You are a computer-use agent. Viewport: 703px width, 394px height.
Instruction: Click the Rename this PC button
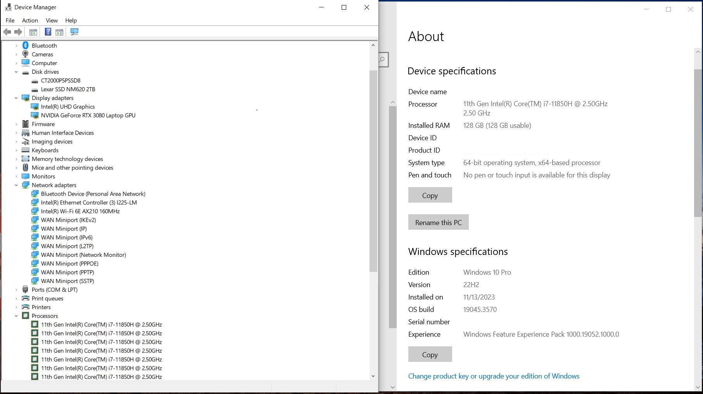[x=439, y=222]
